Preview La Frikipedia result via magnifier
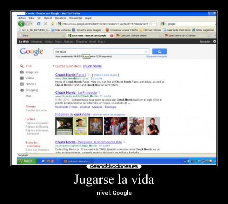The height and width of the screenshot is (204, 228). click(99, 93)
